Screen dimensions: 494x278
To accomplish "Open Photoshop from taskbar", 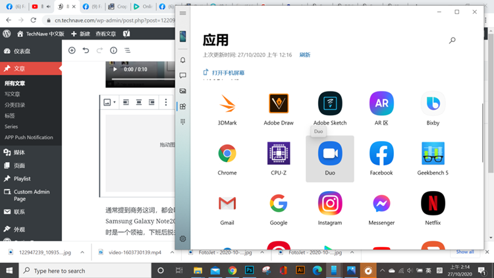I will pyautogui.click(x=249, y=271).
